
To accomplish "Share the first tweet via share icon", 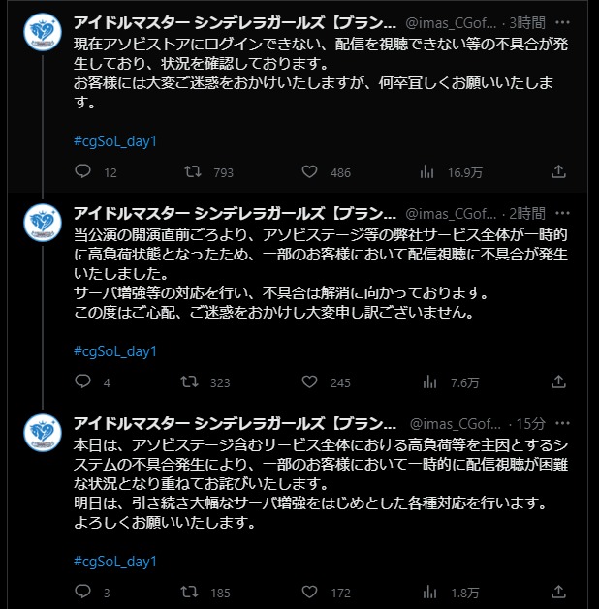I will (x=558, y=171).
